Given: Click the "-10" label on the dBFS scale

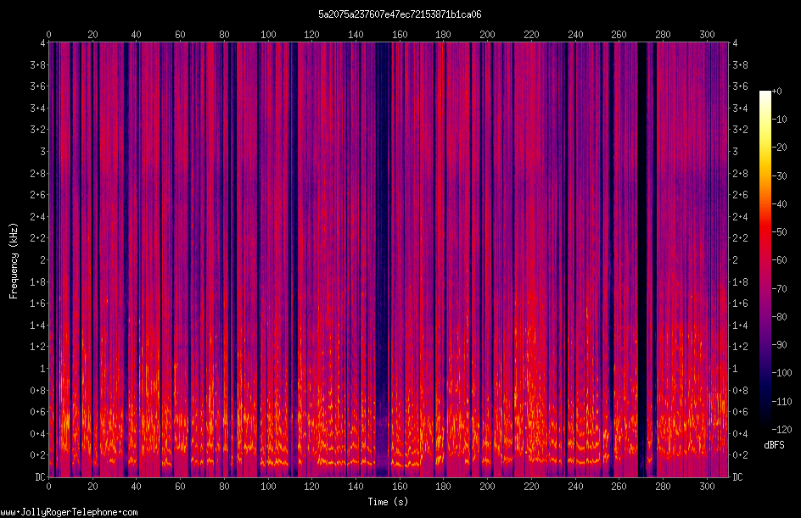Looking at the screenshot, I should [779, 120].
